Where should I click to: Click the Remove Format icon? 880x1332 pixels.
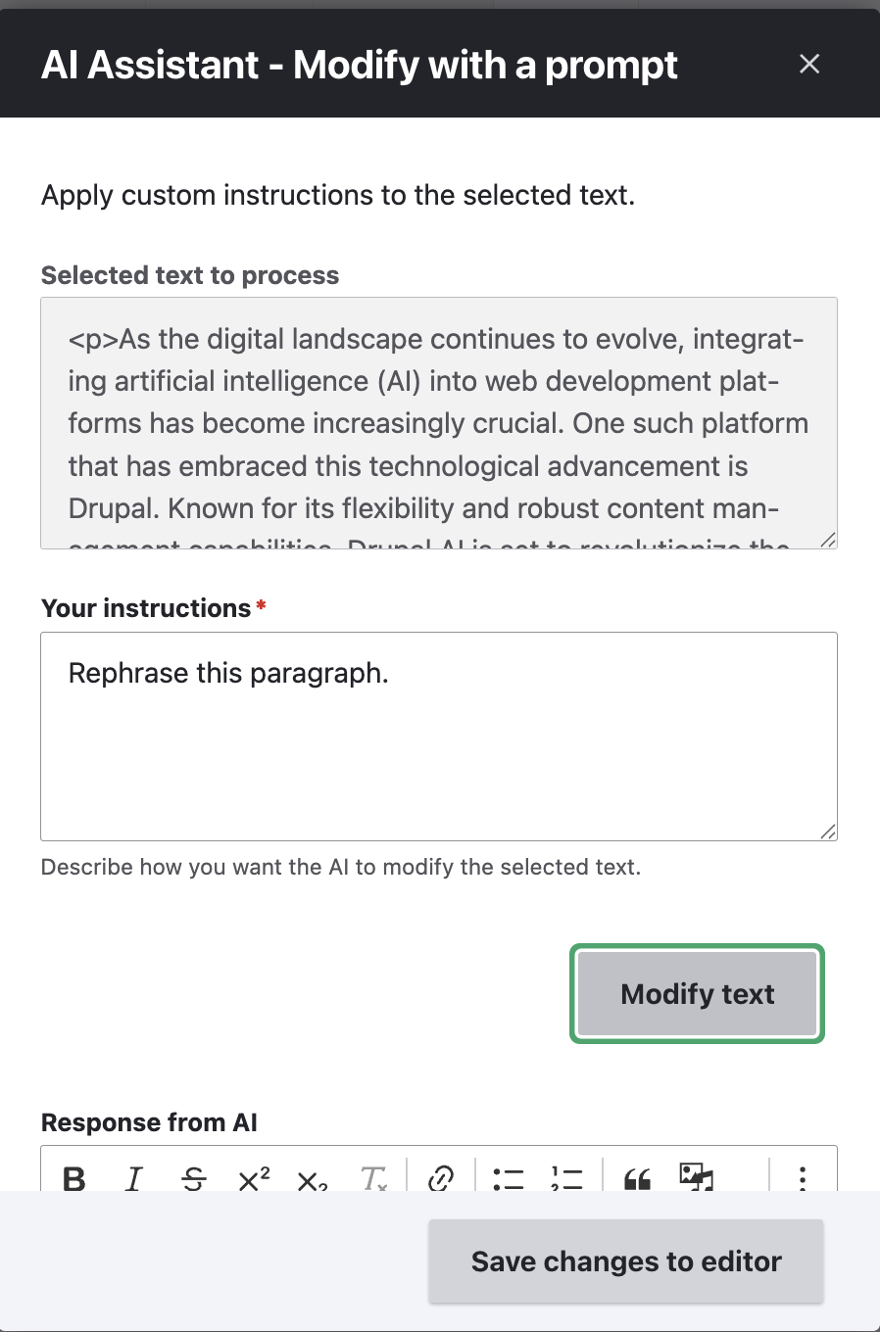373,1180
